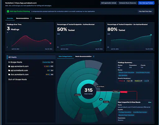The width and height of the screenshot is (159, 125).
Task: Open the app.acmebank.com folder icon
Action: pos(9,66)
